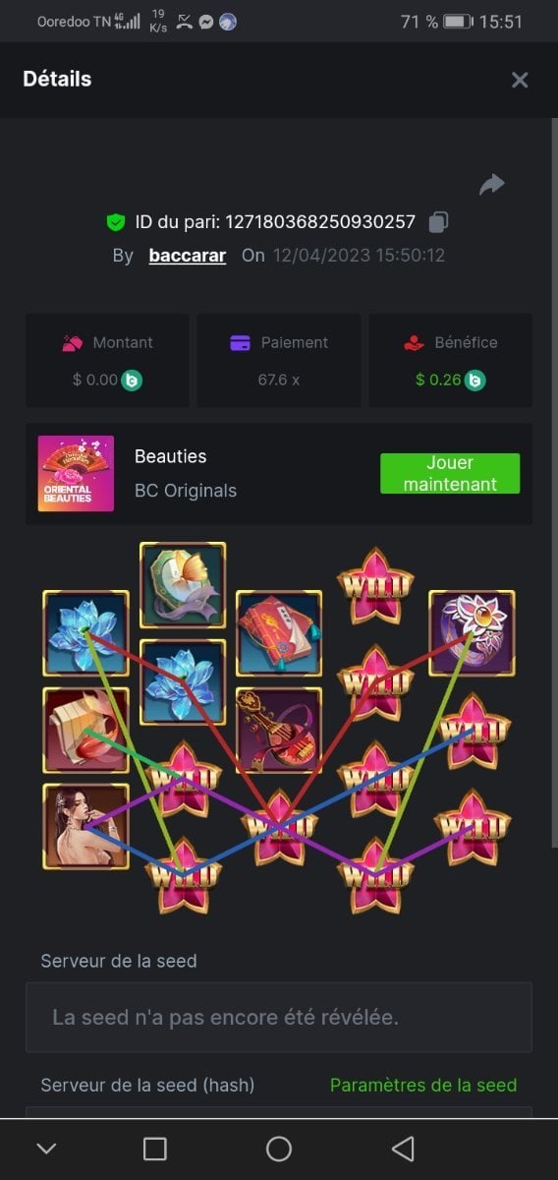Tap the butterfly fan slot symbol

(183, 585)
